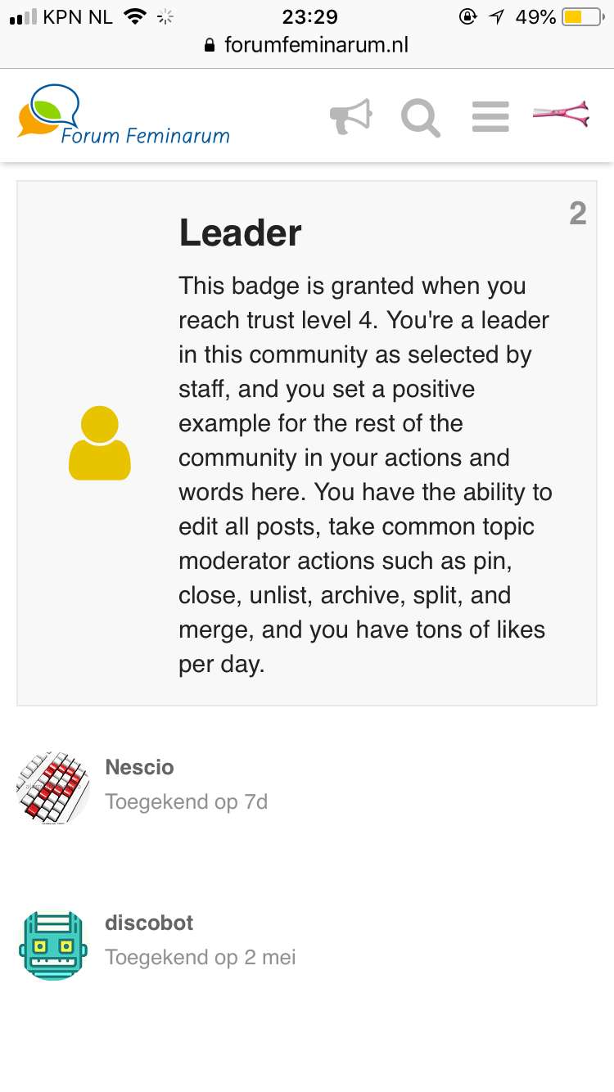Viewport: 614px width, 1092px height.
Task: Click the badge grant count 2
Action: 578,214
